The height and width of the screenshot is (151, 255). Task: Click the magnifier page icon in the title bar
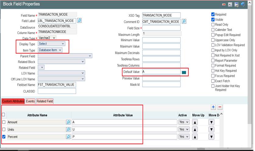pyautogui.click(x=236, y=5)
